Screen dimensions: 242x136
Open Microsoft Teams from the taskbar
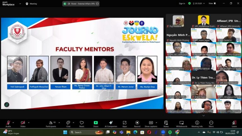tap(121, 132)
